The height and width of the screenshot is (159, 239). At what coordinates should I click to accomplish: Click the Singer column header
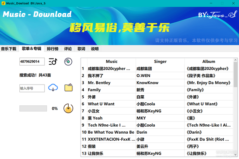160,61
